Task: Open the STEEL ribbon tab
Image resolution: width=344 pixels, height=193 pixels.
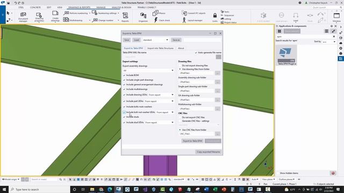Action: coord(21,8)
